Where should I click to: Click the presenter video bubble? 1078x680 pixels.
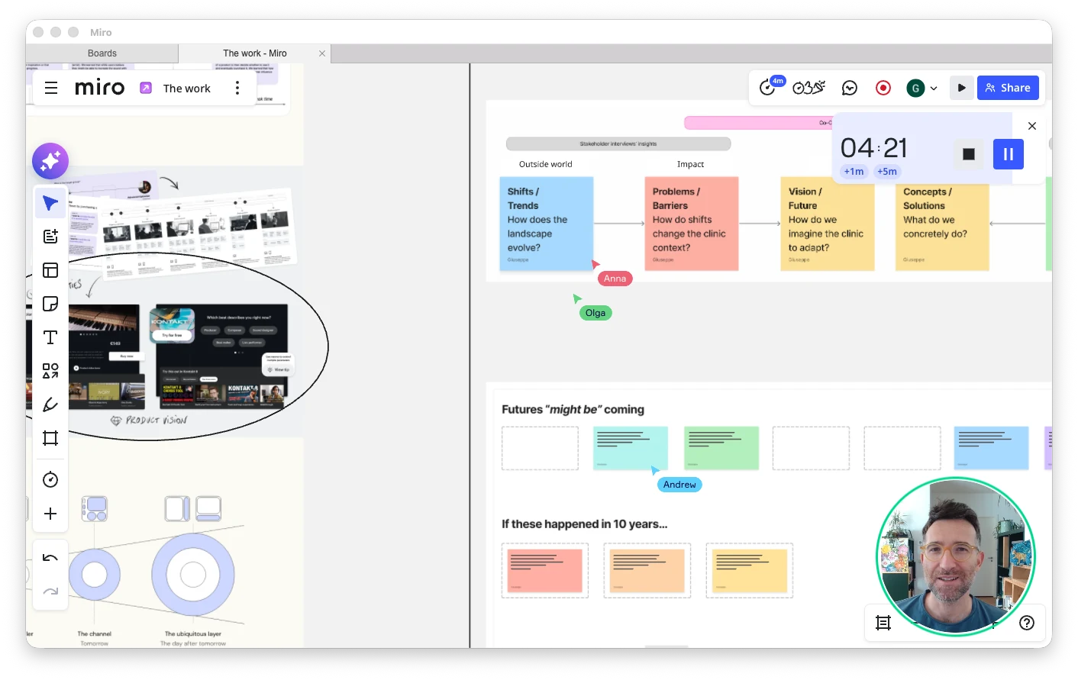click(x=956, y=556)
